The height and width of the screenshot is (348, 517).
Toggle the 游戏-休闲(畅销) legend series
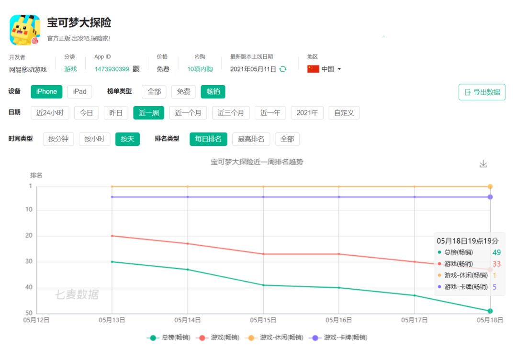[x=274, y=337]
